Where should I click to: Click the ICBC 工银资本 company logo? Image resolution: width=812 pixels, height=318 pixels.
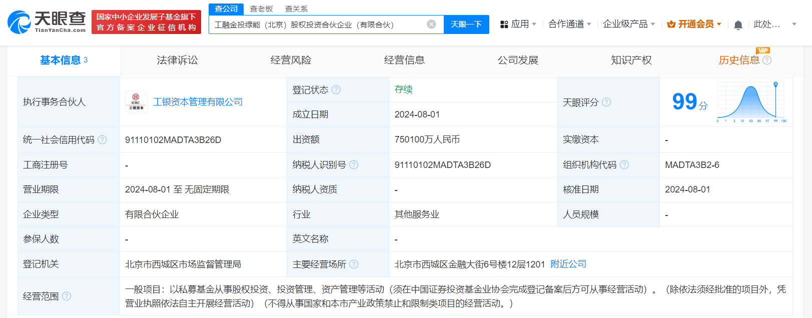[136, 102]
